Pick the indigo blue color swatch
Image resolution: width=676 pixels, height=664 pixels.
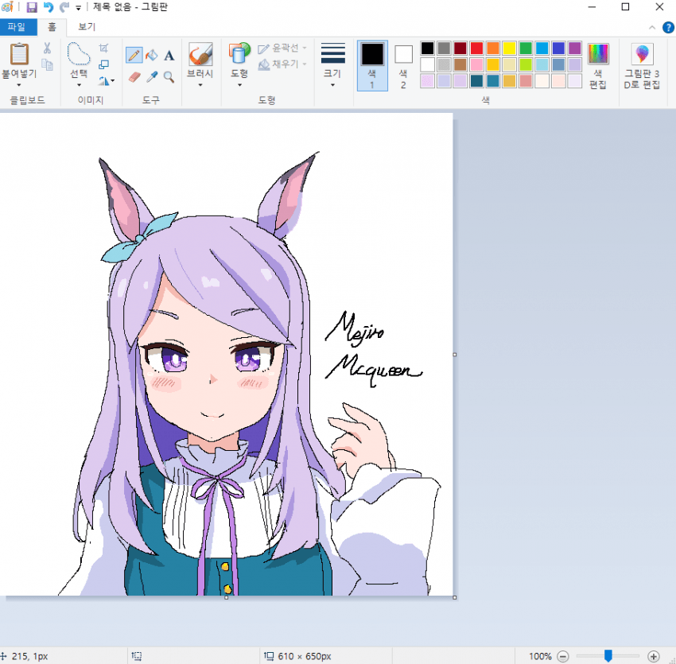click(558, 48)
